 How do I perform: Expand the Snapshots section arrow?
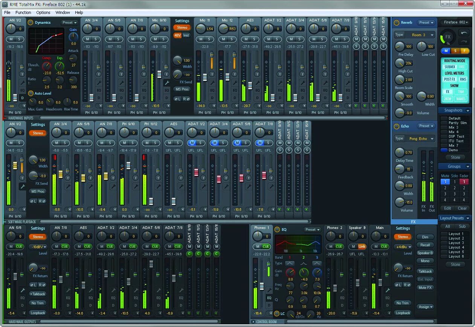tap(468, 111)
